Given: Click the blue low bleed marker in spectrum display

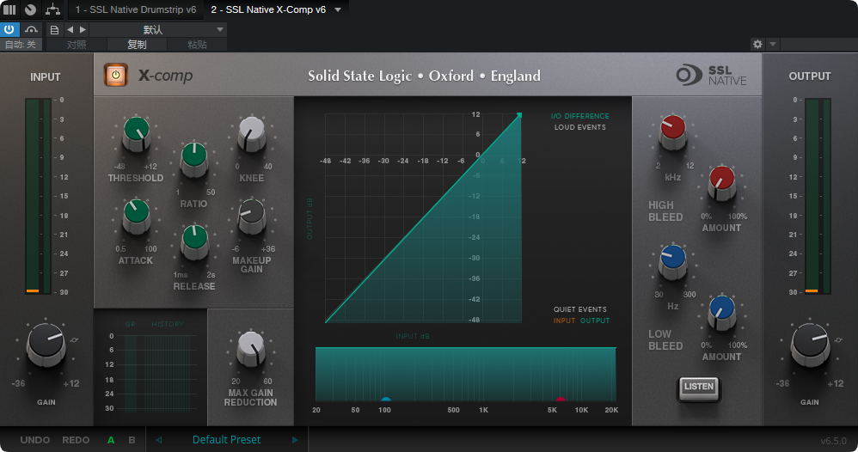Looking at the screenshot, I should pyautogui.click(x=386, y=399).
